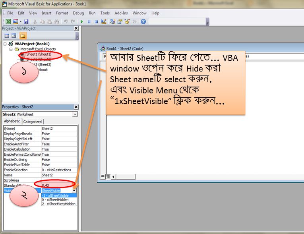
Task: Click the Redo arrow icon
Action: pyautogui.click(x=73, y=21)
